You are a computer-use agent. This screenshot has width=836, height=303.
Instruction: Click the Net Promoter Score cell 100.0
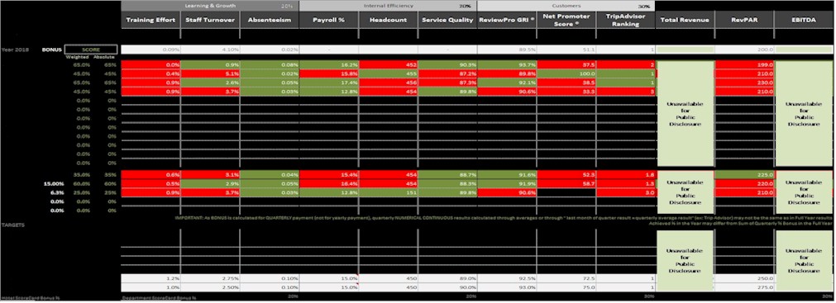(566, 73)
